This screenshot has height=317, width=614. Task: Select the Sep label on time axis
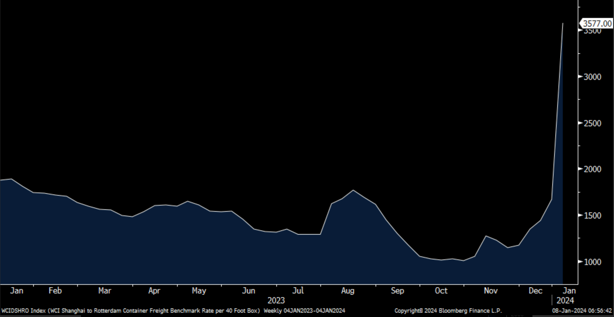[x=397, y=291]
